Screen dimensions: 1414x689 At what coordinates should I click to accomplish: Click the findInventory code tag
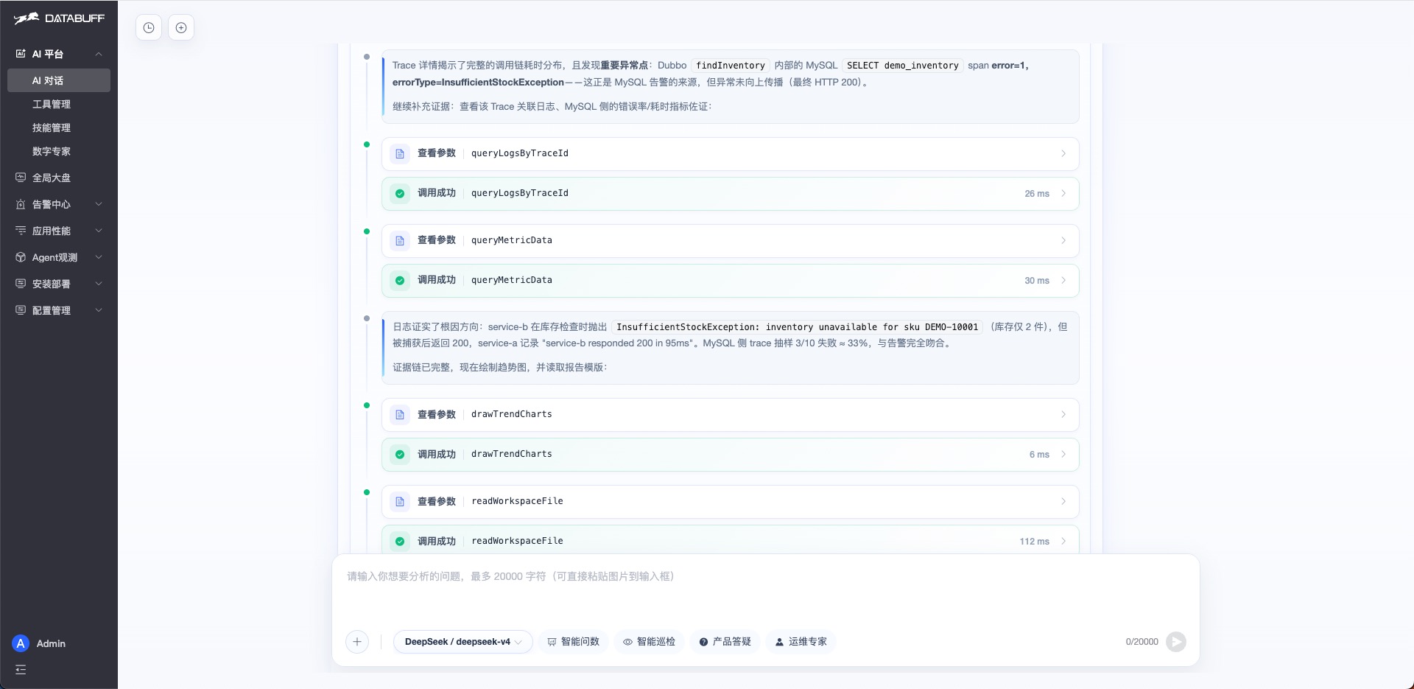[x=731, y=66]
